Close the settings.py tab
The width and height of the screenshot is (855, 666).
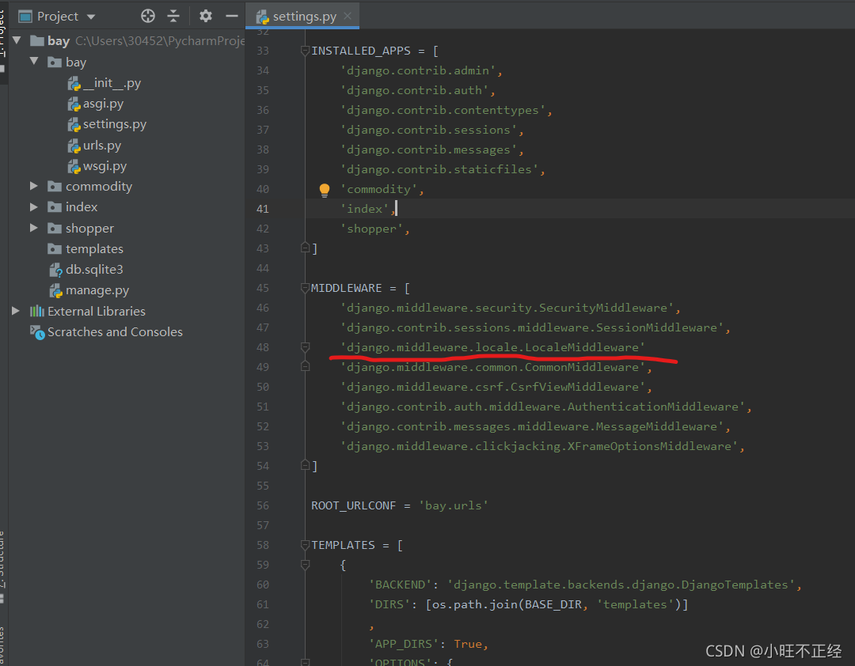[x=348, y=16]
